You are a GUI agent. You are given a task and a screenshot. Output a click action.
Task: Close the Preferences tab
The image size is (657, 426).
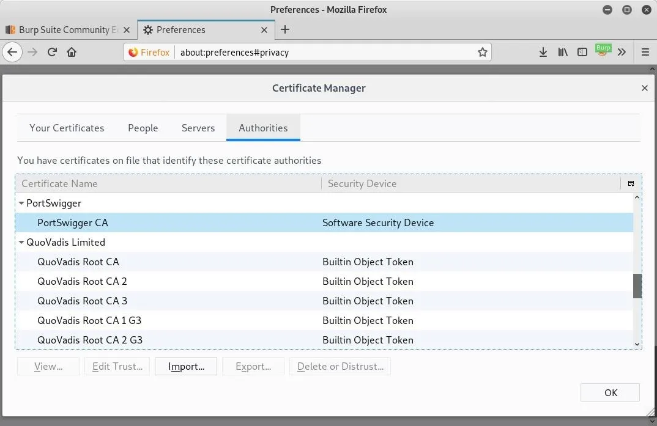pyautogui.click(x=264, y=30)
